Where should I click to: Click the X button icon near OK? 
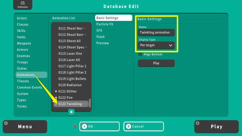(75, 126)
